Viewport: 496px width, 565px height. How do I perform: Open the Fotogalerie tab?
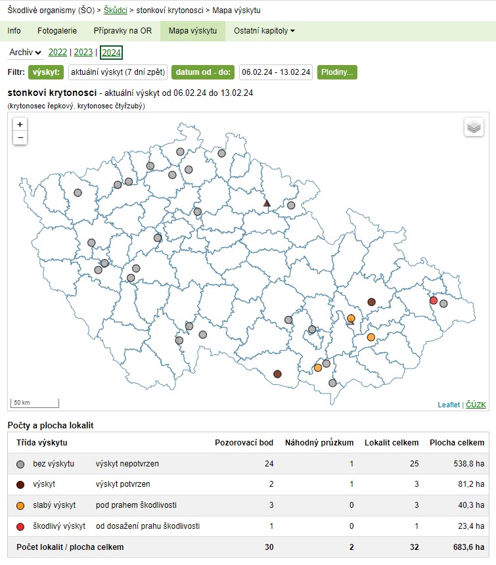(x=57, y=31)
